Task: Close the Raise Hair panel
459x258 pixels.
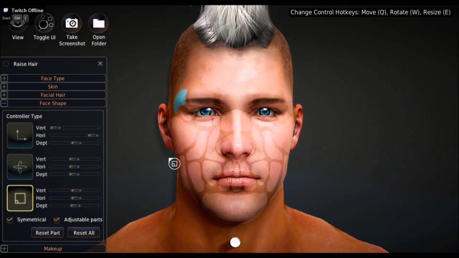Action: [100, 63]
